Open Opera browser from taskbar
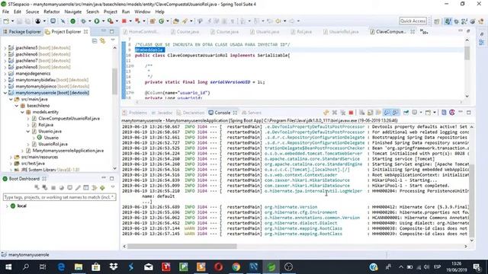Screen dimensions: 488x274 [x=219, y=267]
